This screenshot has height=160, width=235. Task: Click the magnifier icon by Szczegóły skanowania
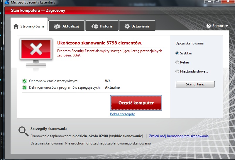[x=23, y=132]
